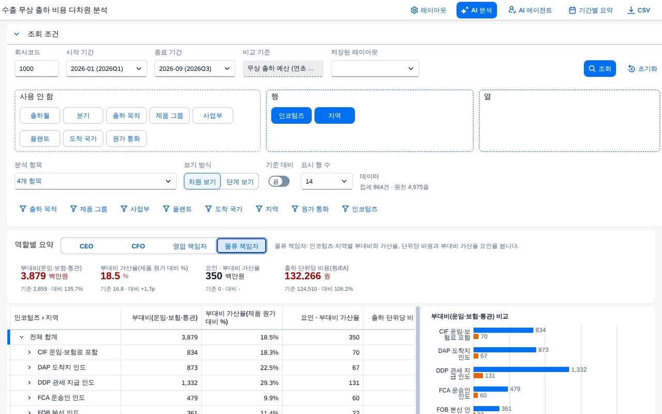The height and width of the screenshot is (414, 662).
Task: Click the 지역 filter funnel icon
Action: [259, 209]
